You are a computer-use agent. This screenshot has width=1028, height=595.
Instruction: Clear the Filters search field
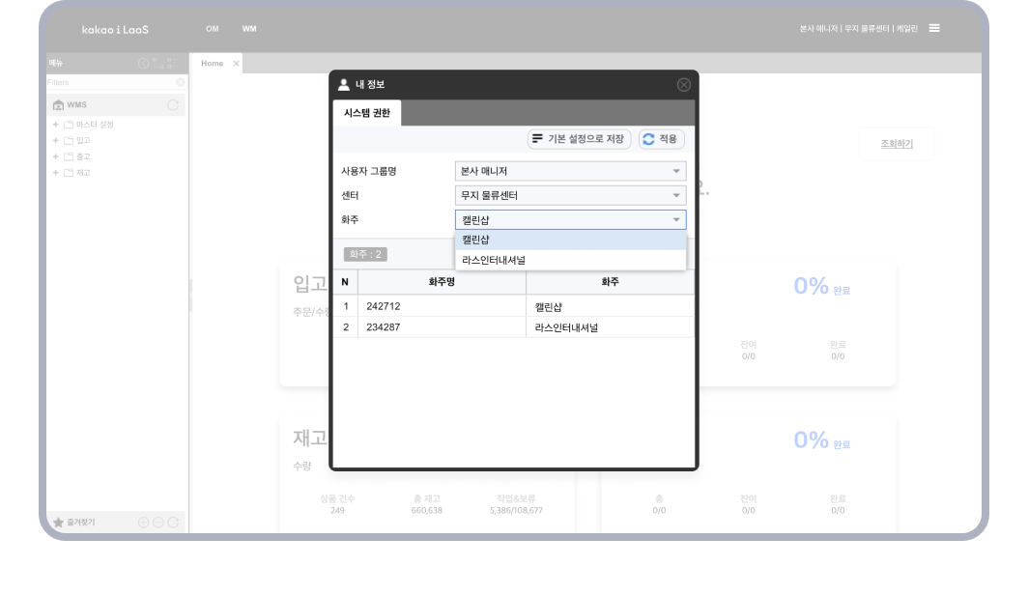(x=180, y=82)
